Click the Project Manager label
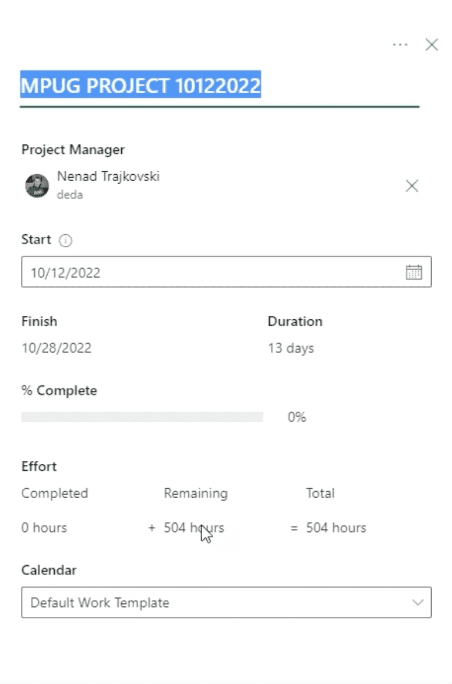Screen dimensions: 452x684 click(x=73, y=150)
